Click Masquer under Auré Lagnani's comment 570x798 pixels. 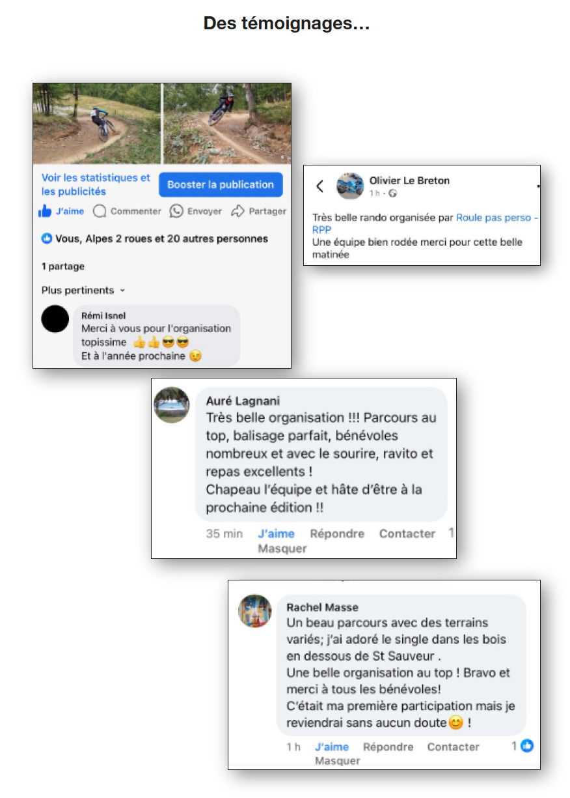(x=282, y=549)
